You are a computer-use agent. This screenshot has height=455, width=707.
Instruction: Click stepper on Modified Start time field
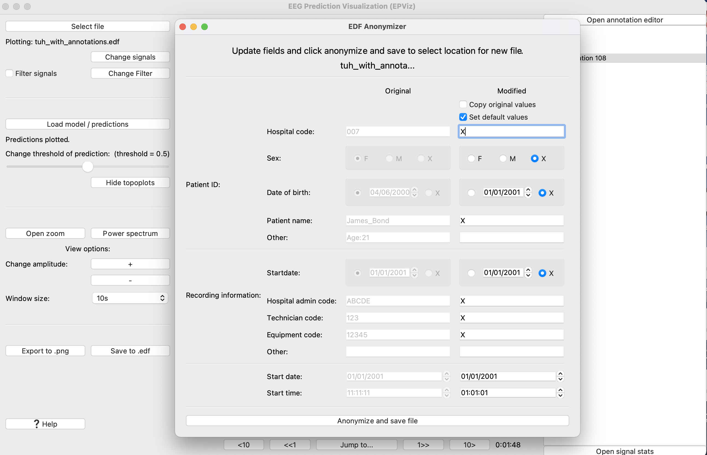click(560, 393)
